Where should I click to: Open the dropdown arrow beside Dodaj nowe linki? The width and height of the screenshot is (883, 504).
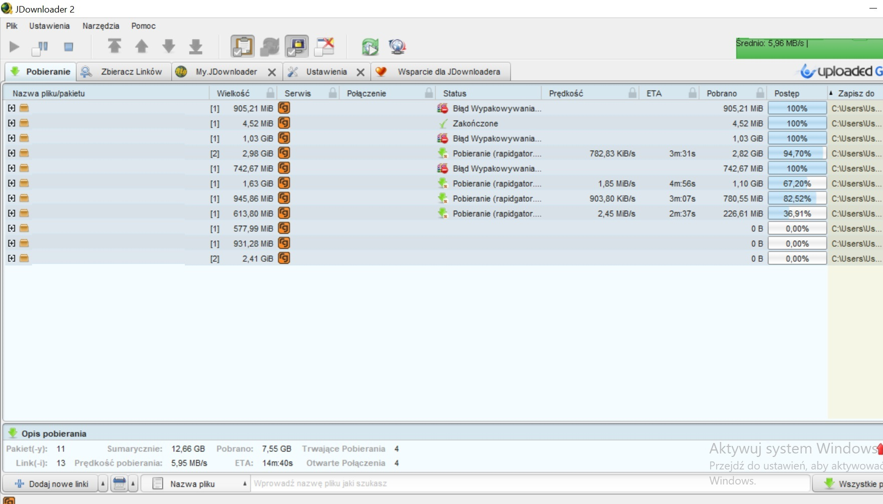point(103,483)
